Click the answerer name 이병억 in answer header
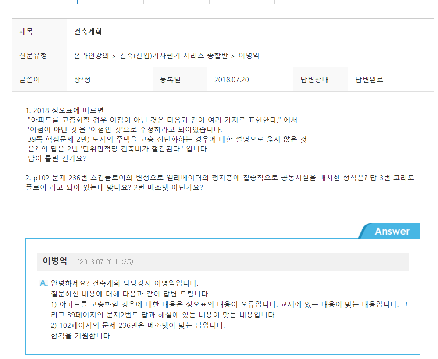The image size is (438, 359). pyautogui.click(x=55, y=261)
